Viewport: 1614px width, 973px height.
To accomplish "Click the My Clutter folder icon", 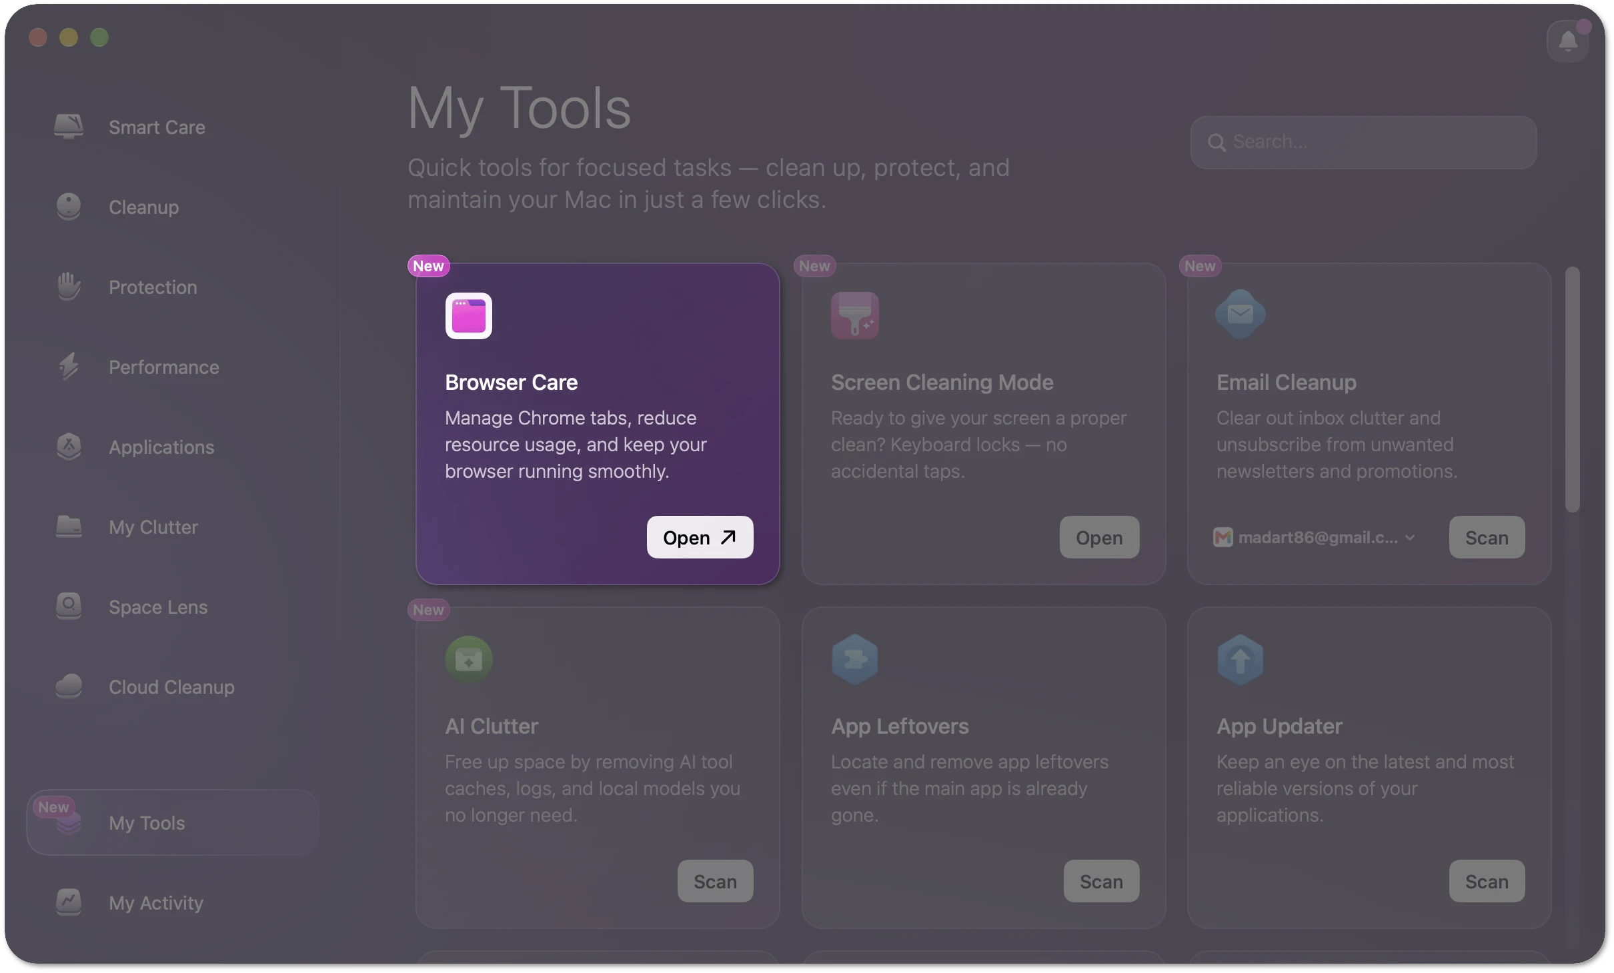I will (69, 526).
